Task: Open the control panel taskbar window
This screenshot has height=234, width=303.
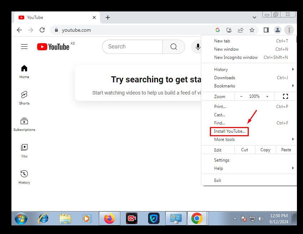Action: point(176,218)
